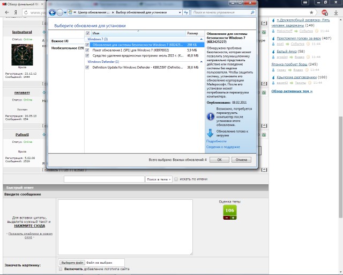Open the 'Подробности' link
Screen dimensions: 343x275
coord(216,141)
